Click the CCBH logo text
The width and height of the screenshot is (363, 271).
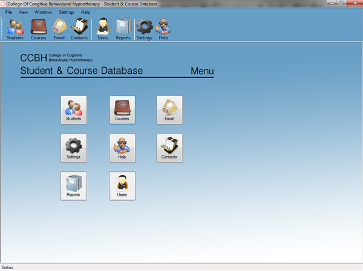click(x=33, y=58)
